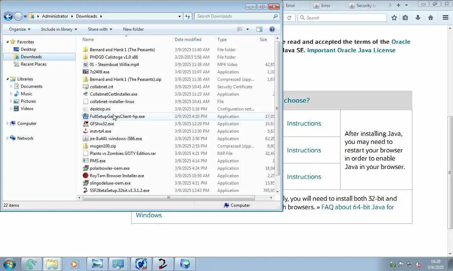Open Firefox downloads arrow icon
The width and height of the screenshot is (453, 271).
[418, 18]
